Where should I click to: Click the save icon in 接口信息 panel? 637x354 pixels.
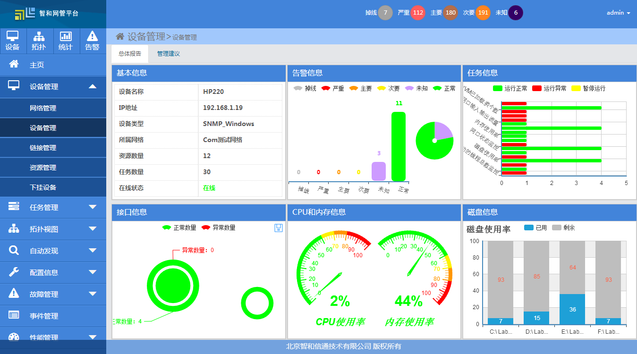coord(279,228)
